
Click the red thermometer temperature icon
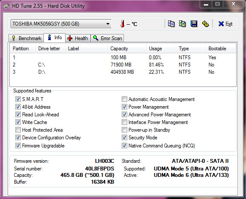[123, 24]
